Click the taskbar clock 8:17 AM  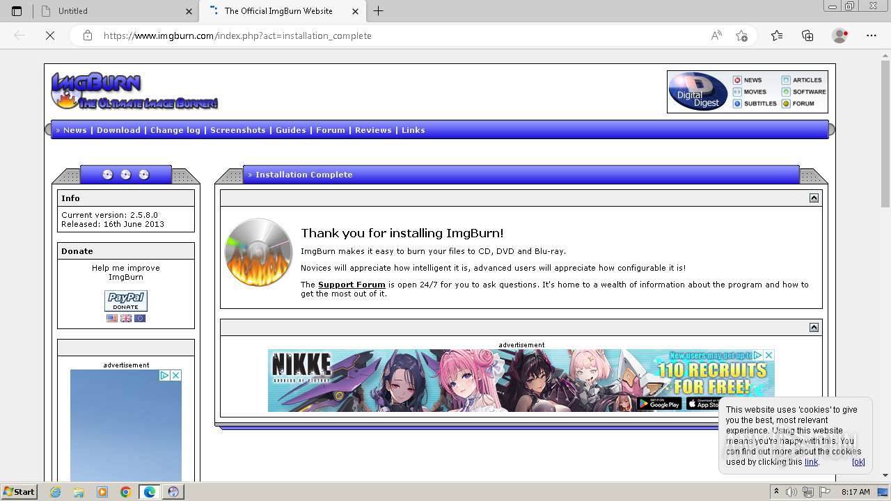855,492
